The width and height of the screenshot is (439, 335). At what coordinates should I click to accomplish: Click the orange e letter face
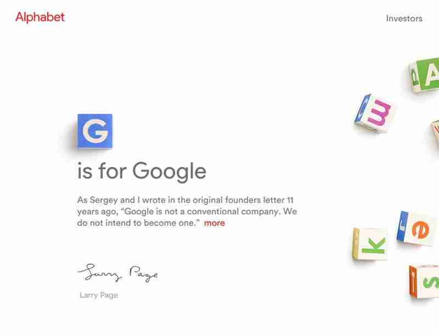419,229
